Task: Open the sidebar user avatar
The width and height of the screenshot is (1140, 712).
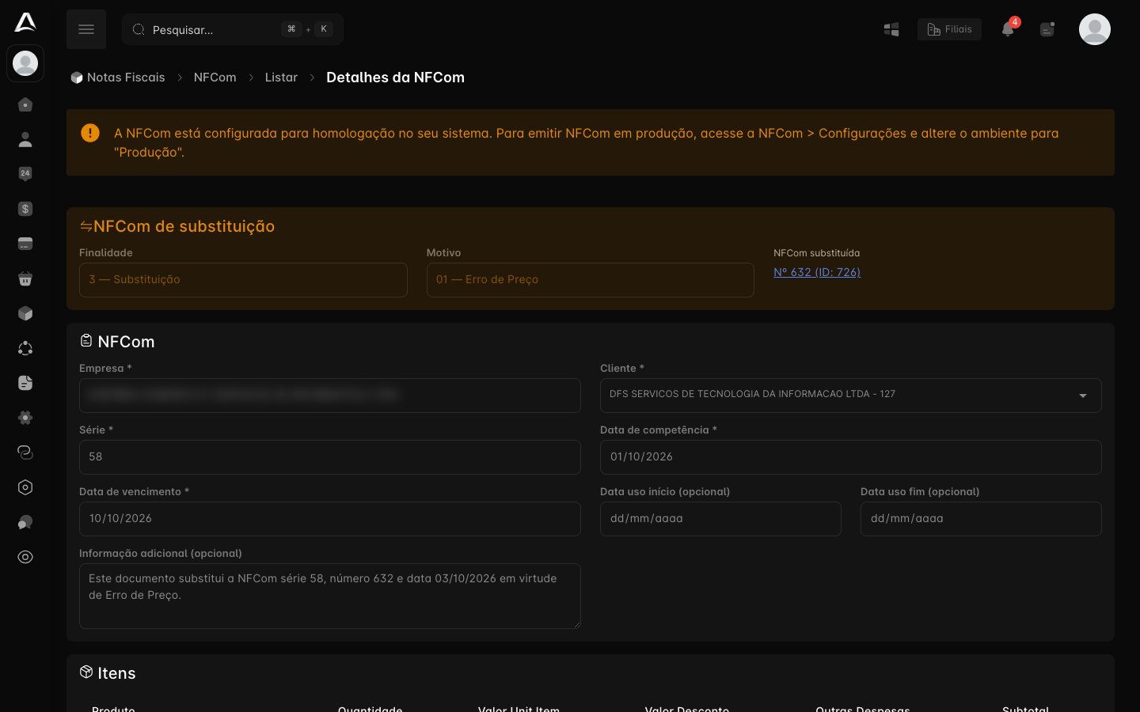Action: (25, 63)
